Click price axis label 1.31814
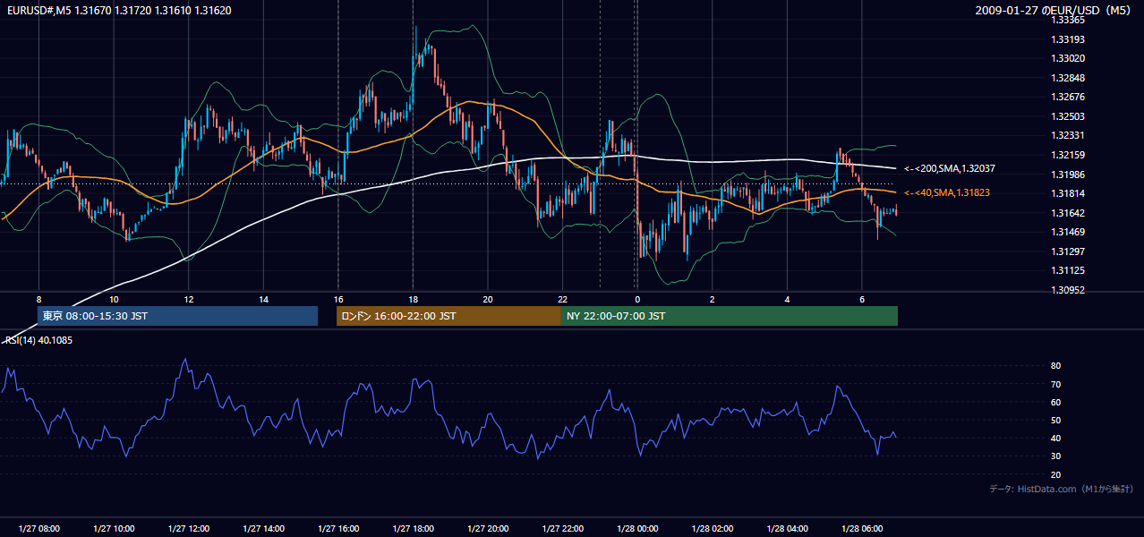1144x537 pixels. point(1068,193)
